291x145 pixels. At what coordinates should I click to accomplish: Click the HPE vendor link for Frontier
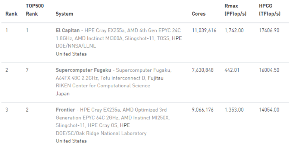point(125,125)
